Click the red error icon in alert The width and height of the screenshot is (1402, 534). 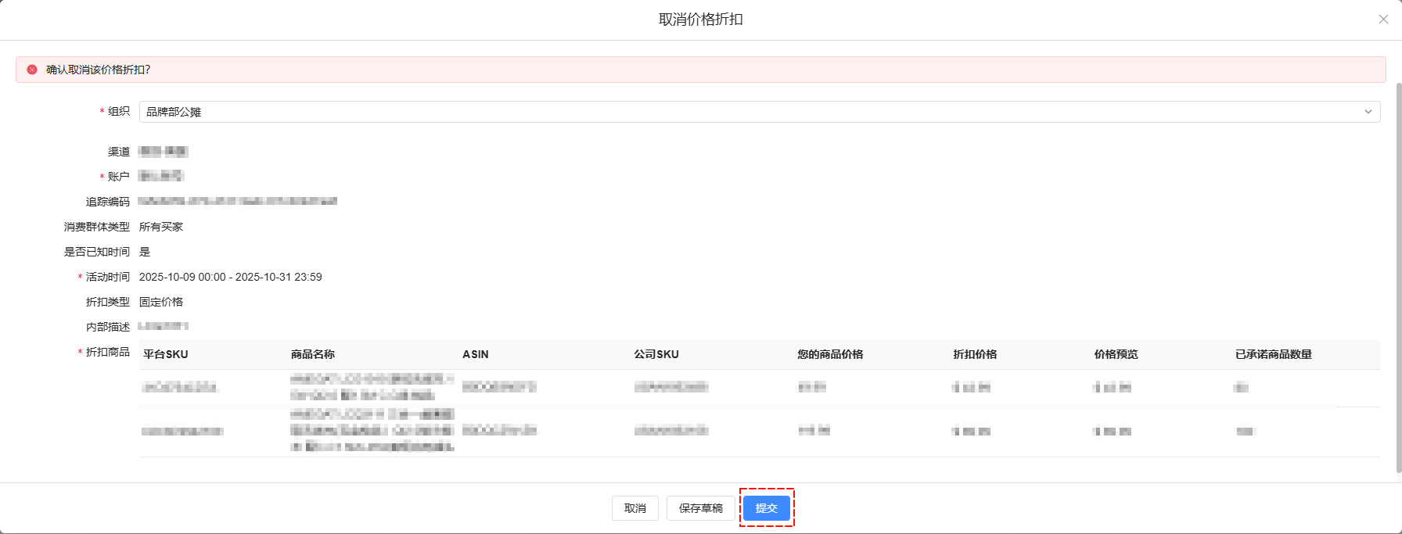click(x=32, y=70)
